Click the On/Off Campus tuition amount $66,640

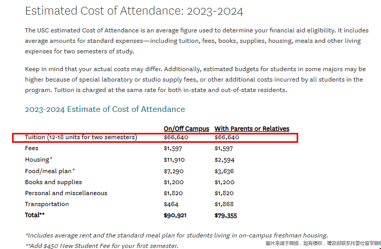[x=176, y=137]
